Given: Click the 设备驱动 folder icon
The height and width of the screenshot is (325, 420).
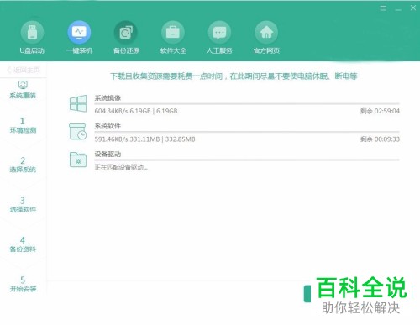Looking at the screenshot, I should coord(78,160).
